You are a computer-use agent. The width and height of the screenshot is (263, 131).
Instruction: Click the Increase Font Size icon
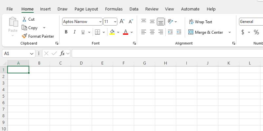point(122,22)
